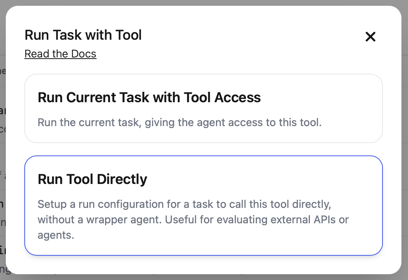Select the Run Current Task with Tool Access card
408x280 pixels.
click(x=203, y=108)
